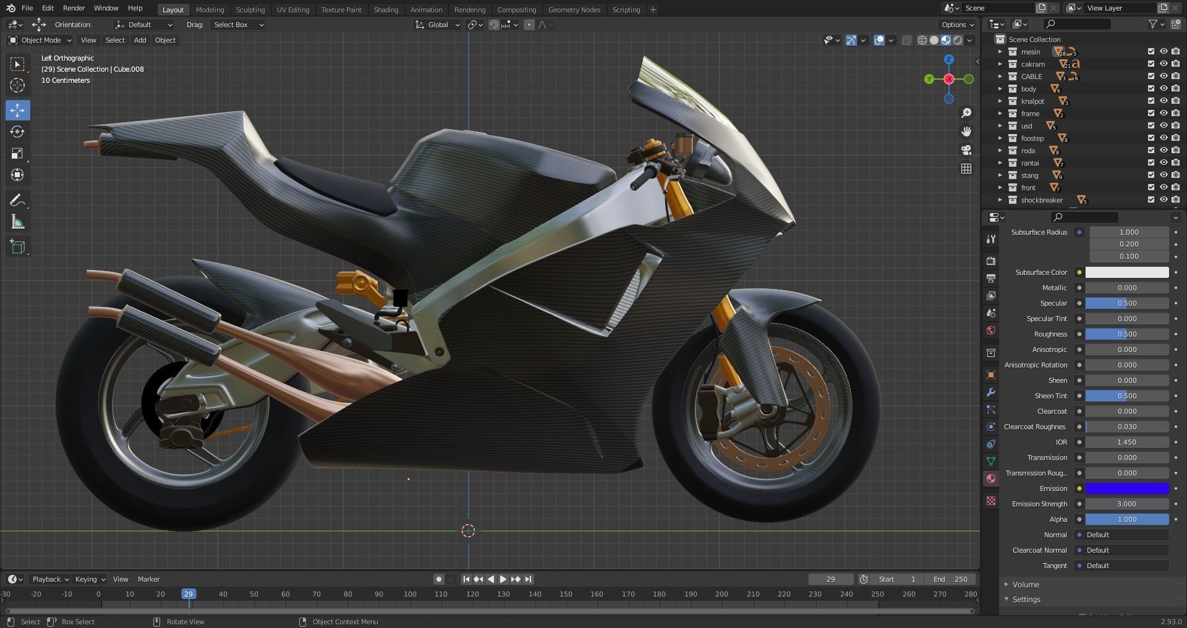Jump to the start frame

pyautogui.click(x=466, y=579)
